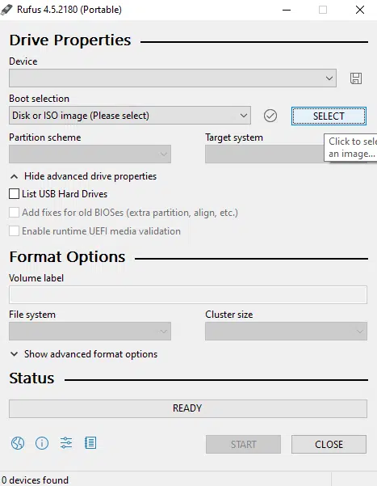Close the Rufus window with X
This screenshot has height=486, width=377.
point(360,10)
